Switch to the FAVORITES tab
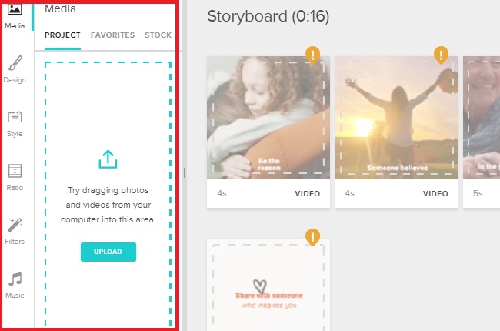Viewport: 500px width, 331px height. click(112, 35)
